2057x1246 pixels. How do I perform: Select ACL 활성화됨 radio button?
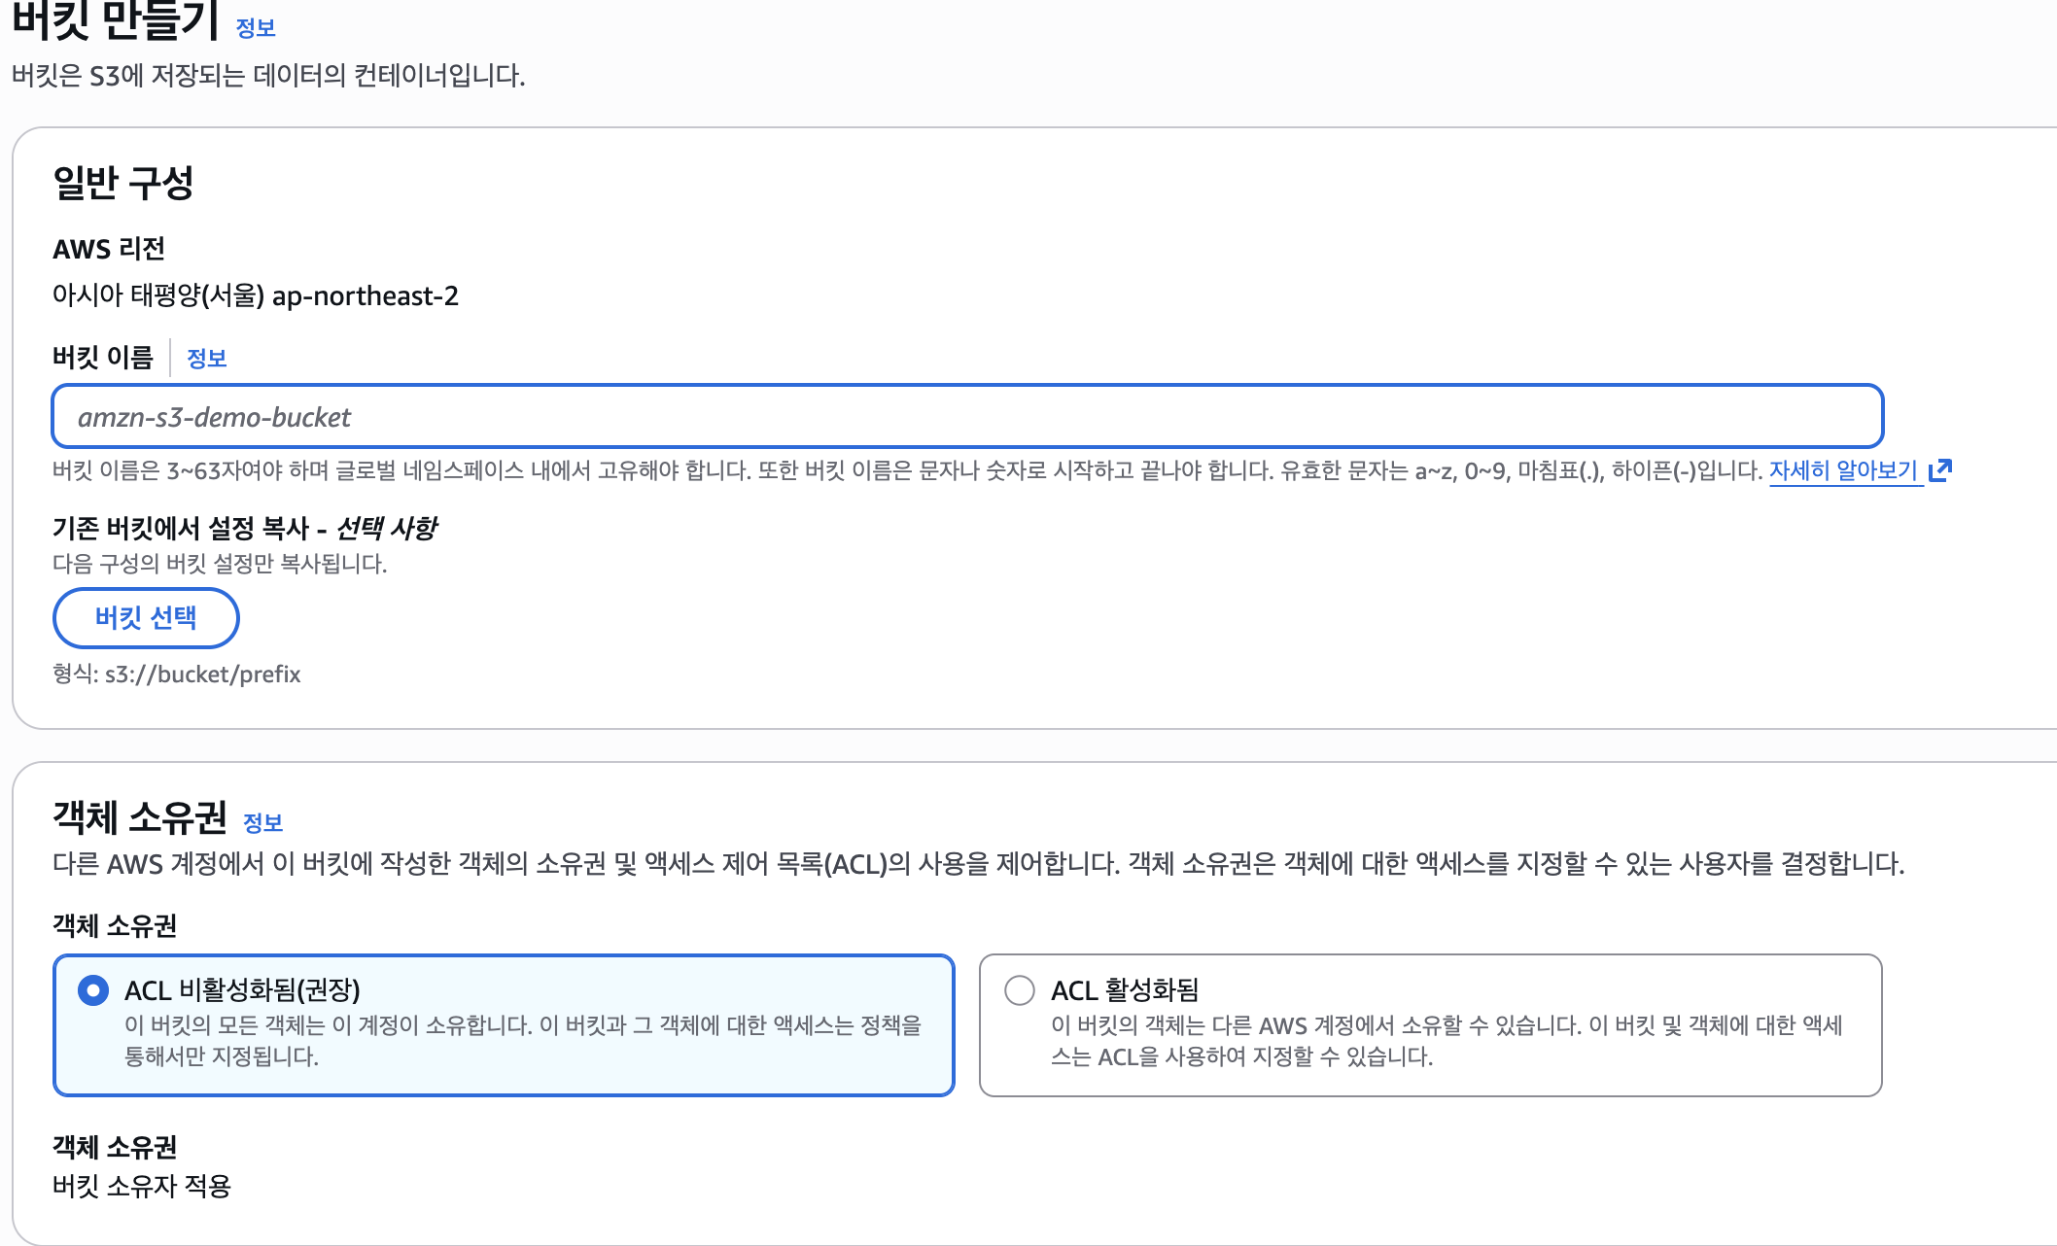coord(1019,990)
